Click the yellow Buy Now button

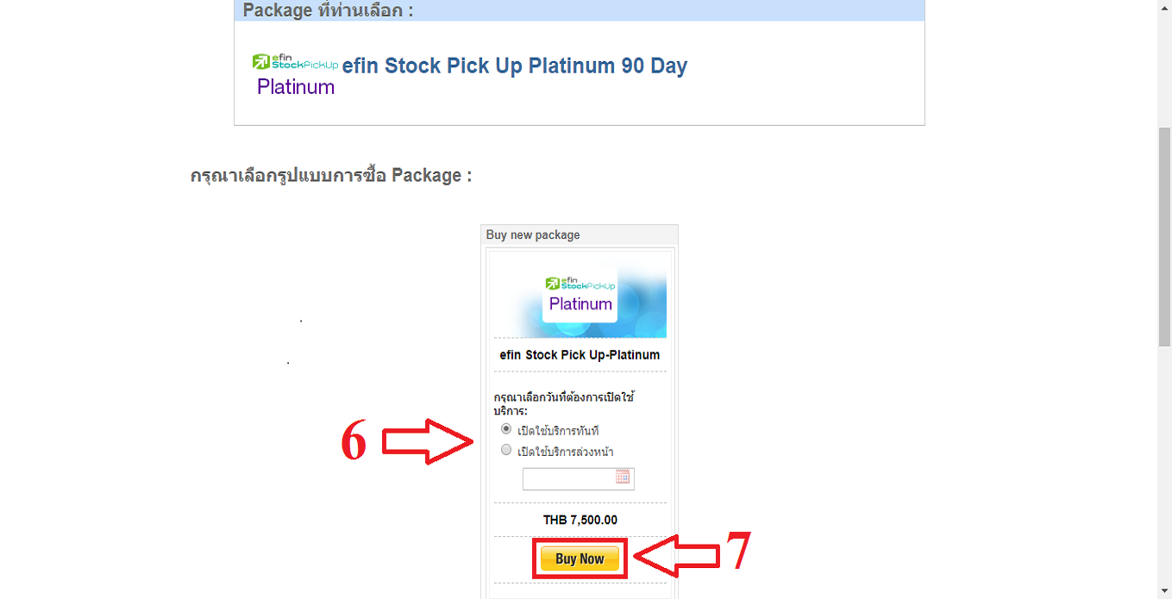click(580, 558)
